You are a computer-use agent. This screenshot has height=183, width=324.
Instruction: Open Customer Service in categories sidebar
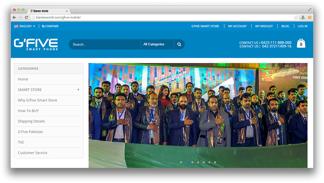click(32, 153)
